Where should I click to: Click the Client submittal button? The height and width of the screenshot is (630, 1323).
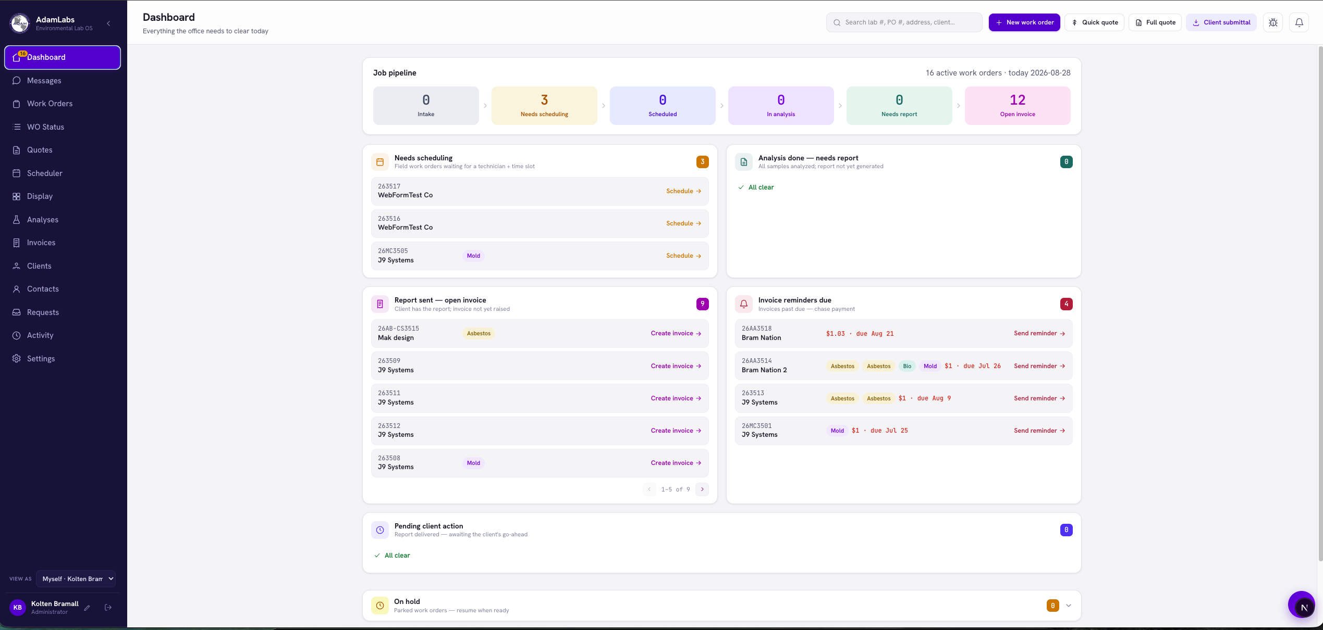tap(1221, 22)
